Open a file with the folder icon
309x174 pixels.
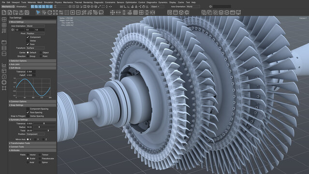(15, 13)
